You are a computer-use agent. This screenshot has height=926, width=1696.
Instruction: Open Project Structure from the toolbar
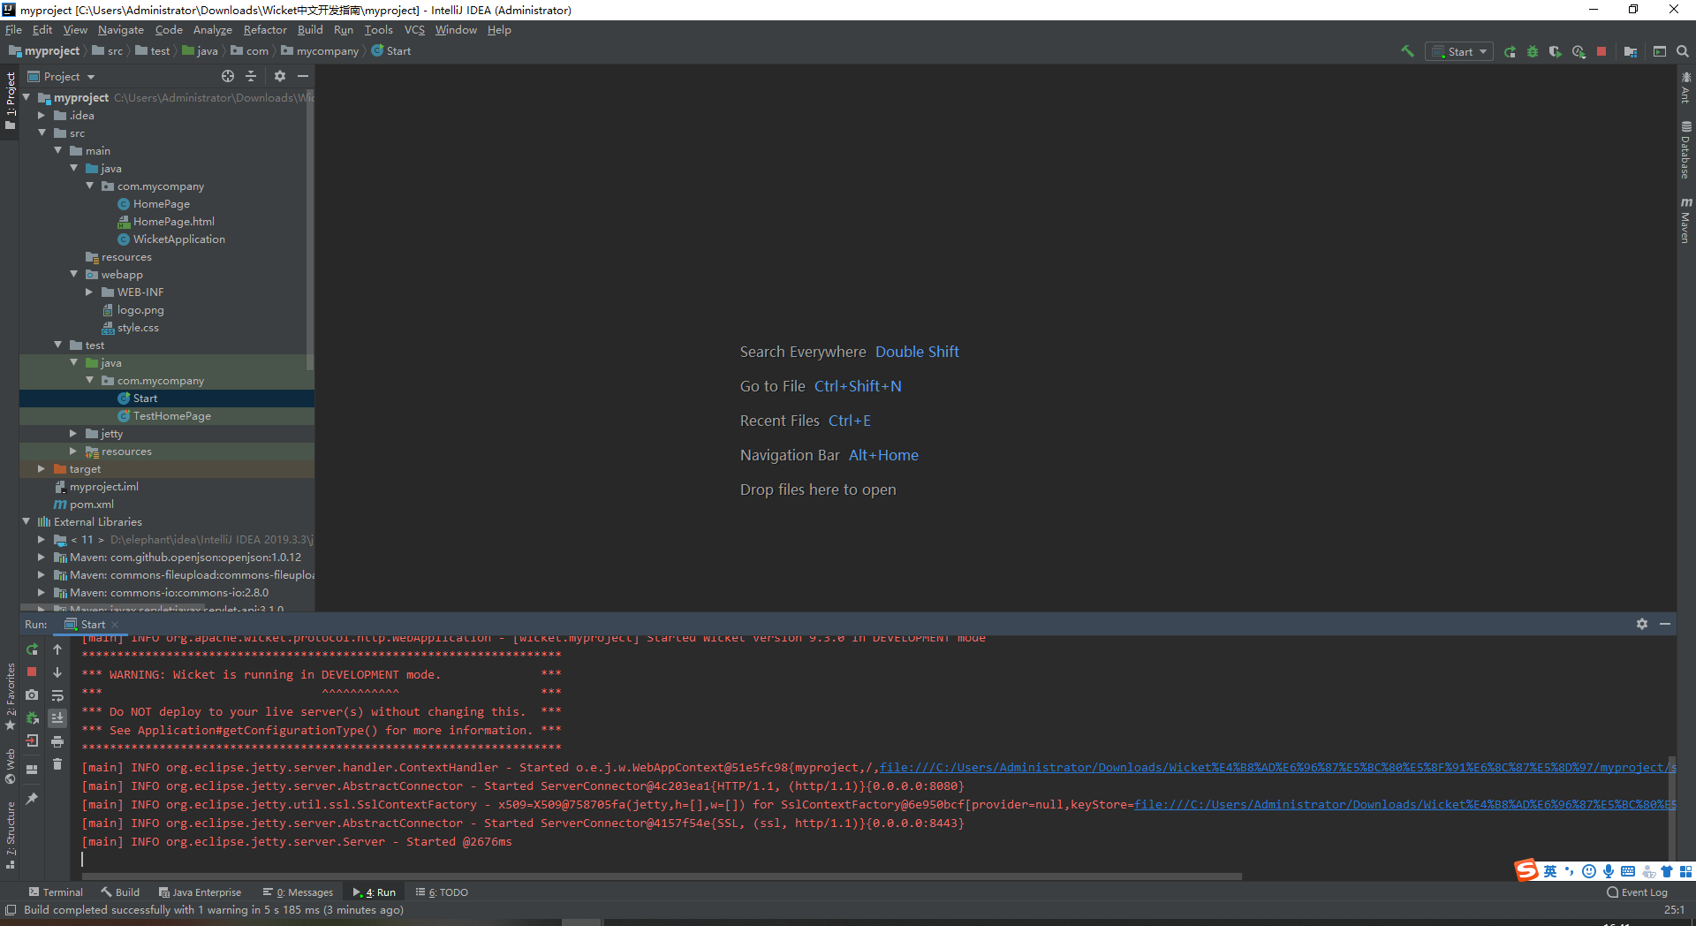pos(1631,51)
